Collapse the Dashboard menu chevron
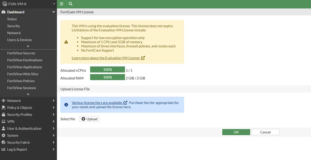The width and height of the screenshot is (311, 160). click(54, 12)
